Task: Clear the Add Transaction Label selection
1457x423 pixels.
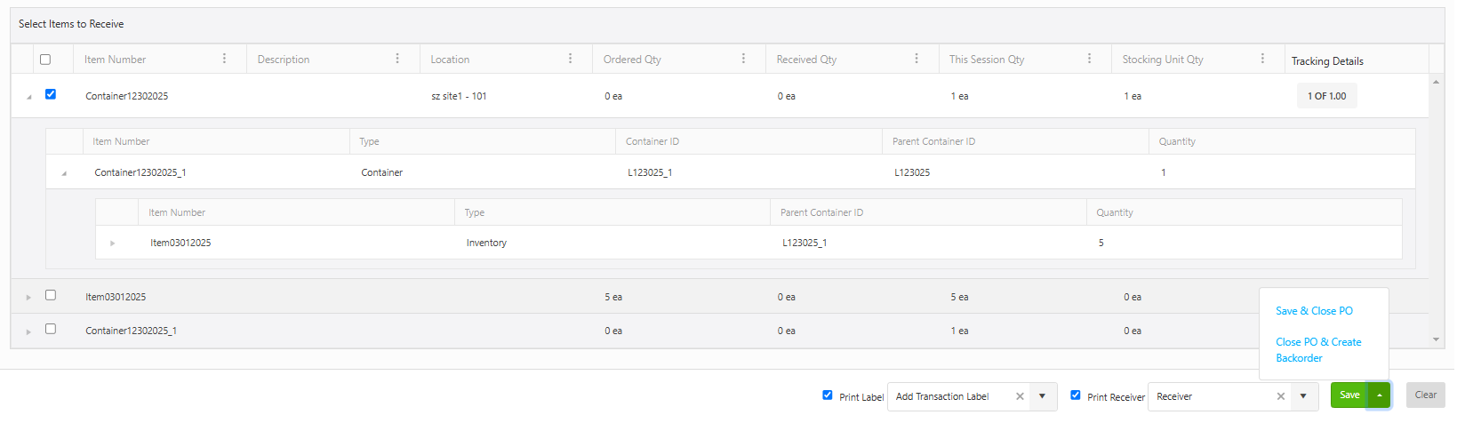Action: pyautogui.click(x=1020, y=396)
